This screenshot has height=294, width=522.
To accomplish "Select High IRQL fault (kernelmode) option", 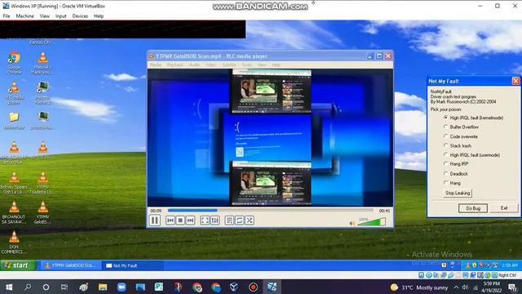I will click(x=473, y=118).
